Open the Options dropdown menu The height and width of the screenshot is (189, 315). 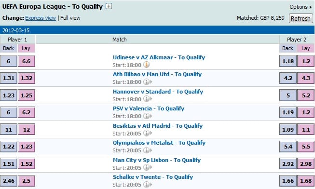[x=301, y=7]
